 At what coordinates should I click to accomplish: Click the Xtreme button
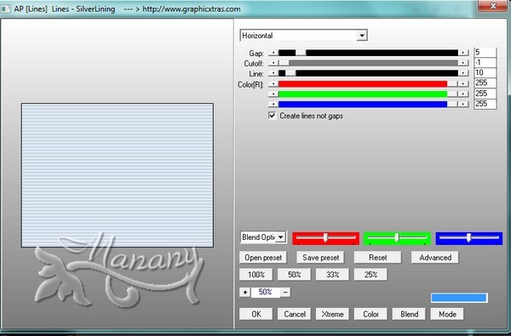pyautogui.click(x=332, y=314)
